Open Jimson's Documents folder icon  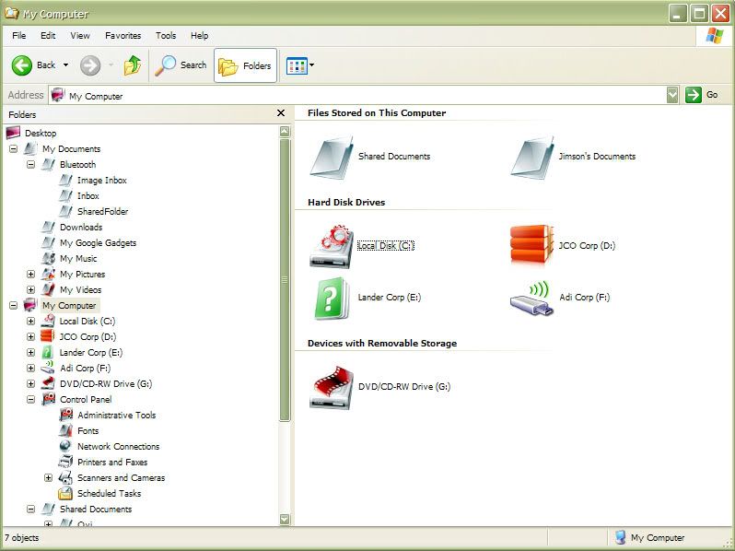click(x=531, y=157)
